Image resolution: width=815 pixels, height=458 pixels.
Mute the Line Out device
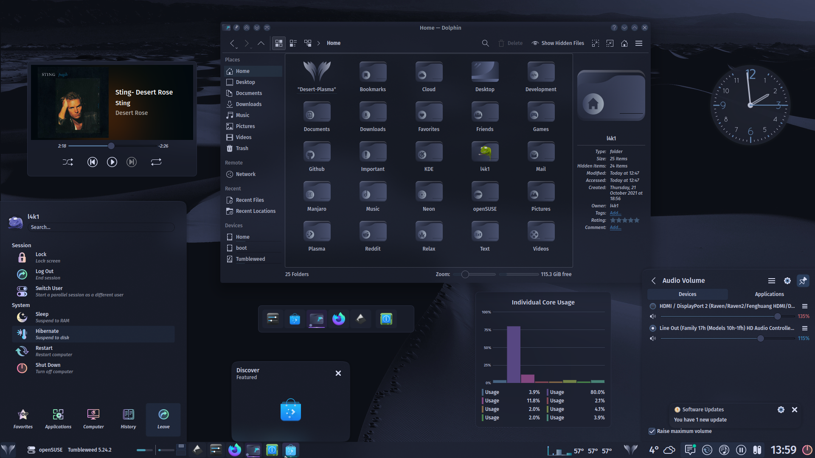(653, 338)
